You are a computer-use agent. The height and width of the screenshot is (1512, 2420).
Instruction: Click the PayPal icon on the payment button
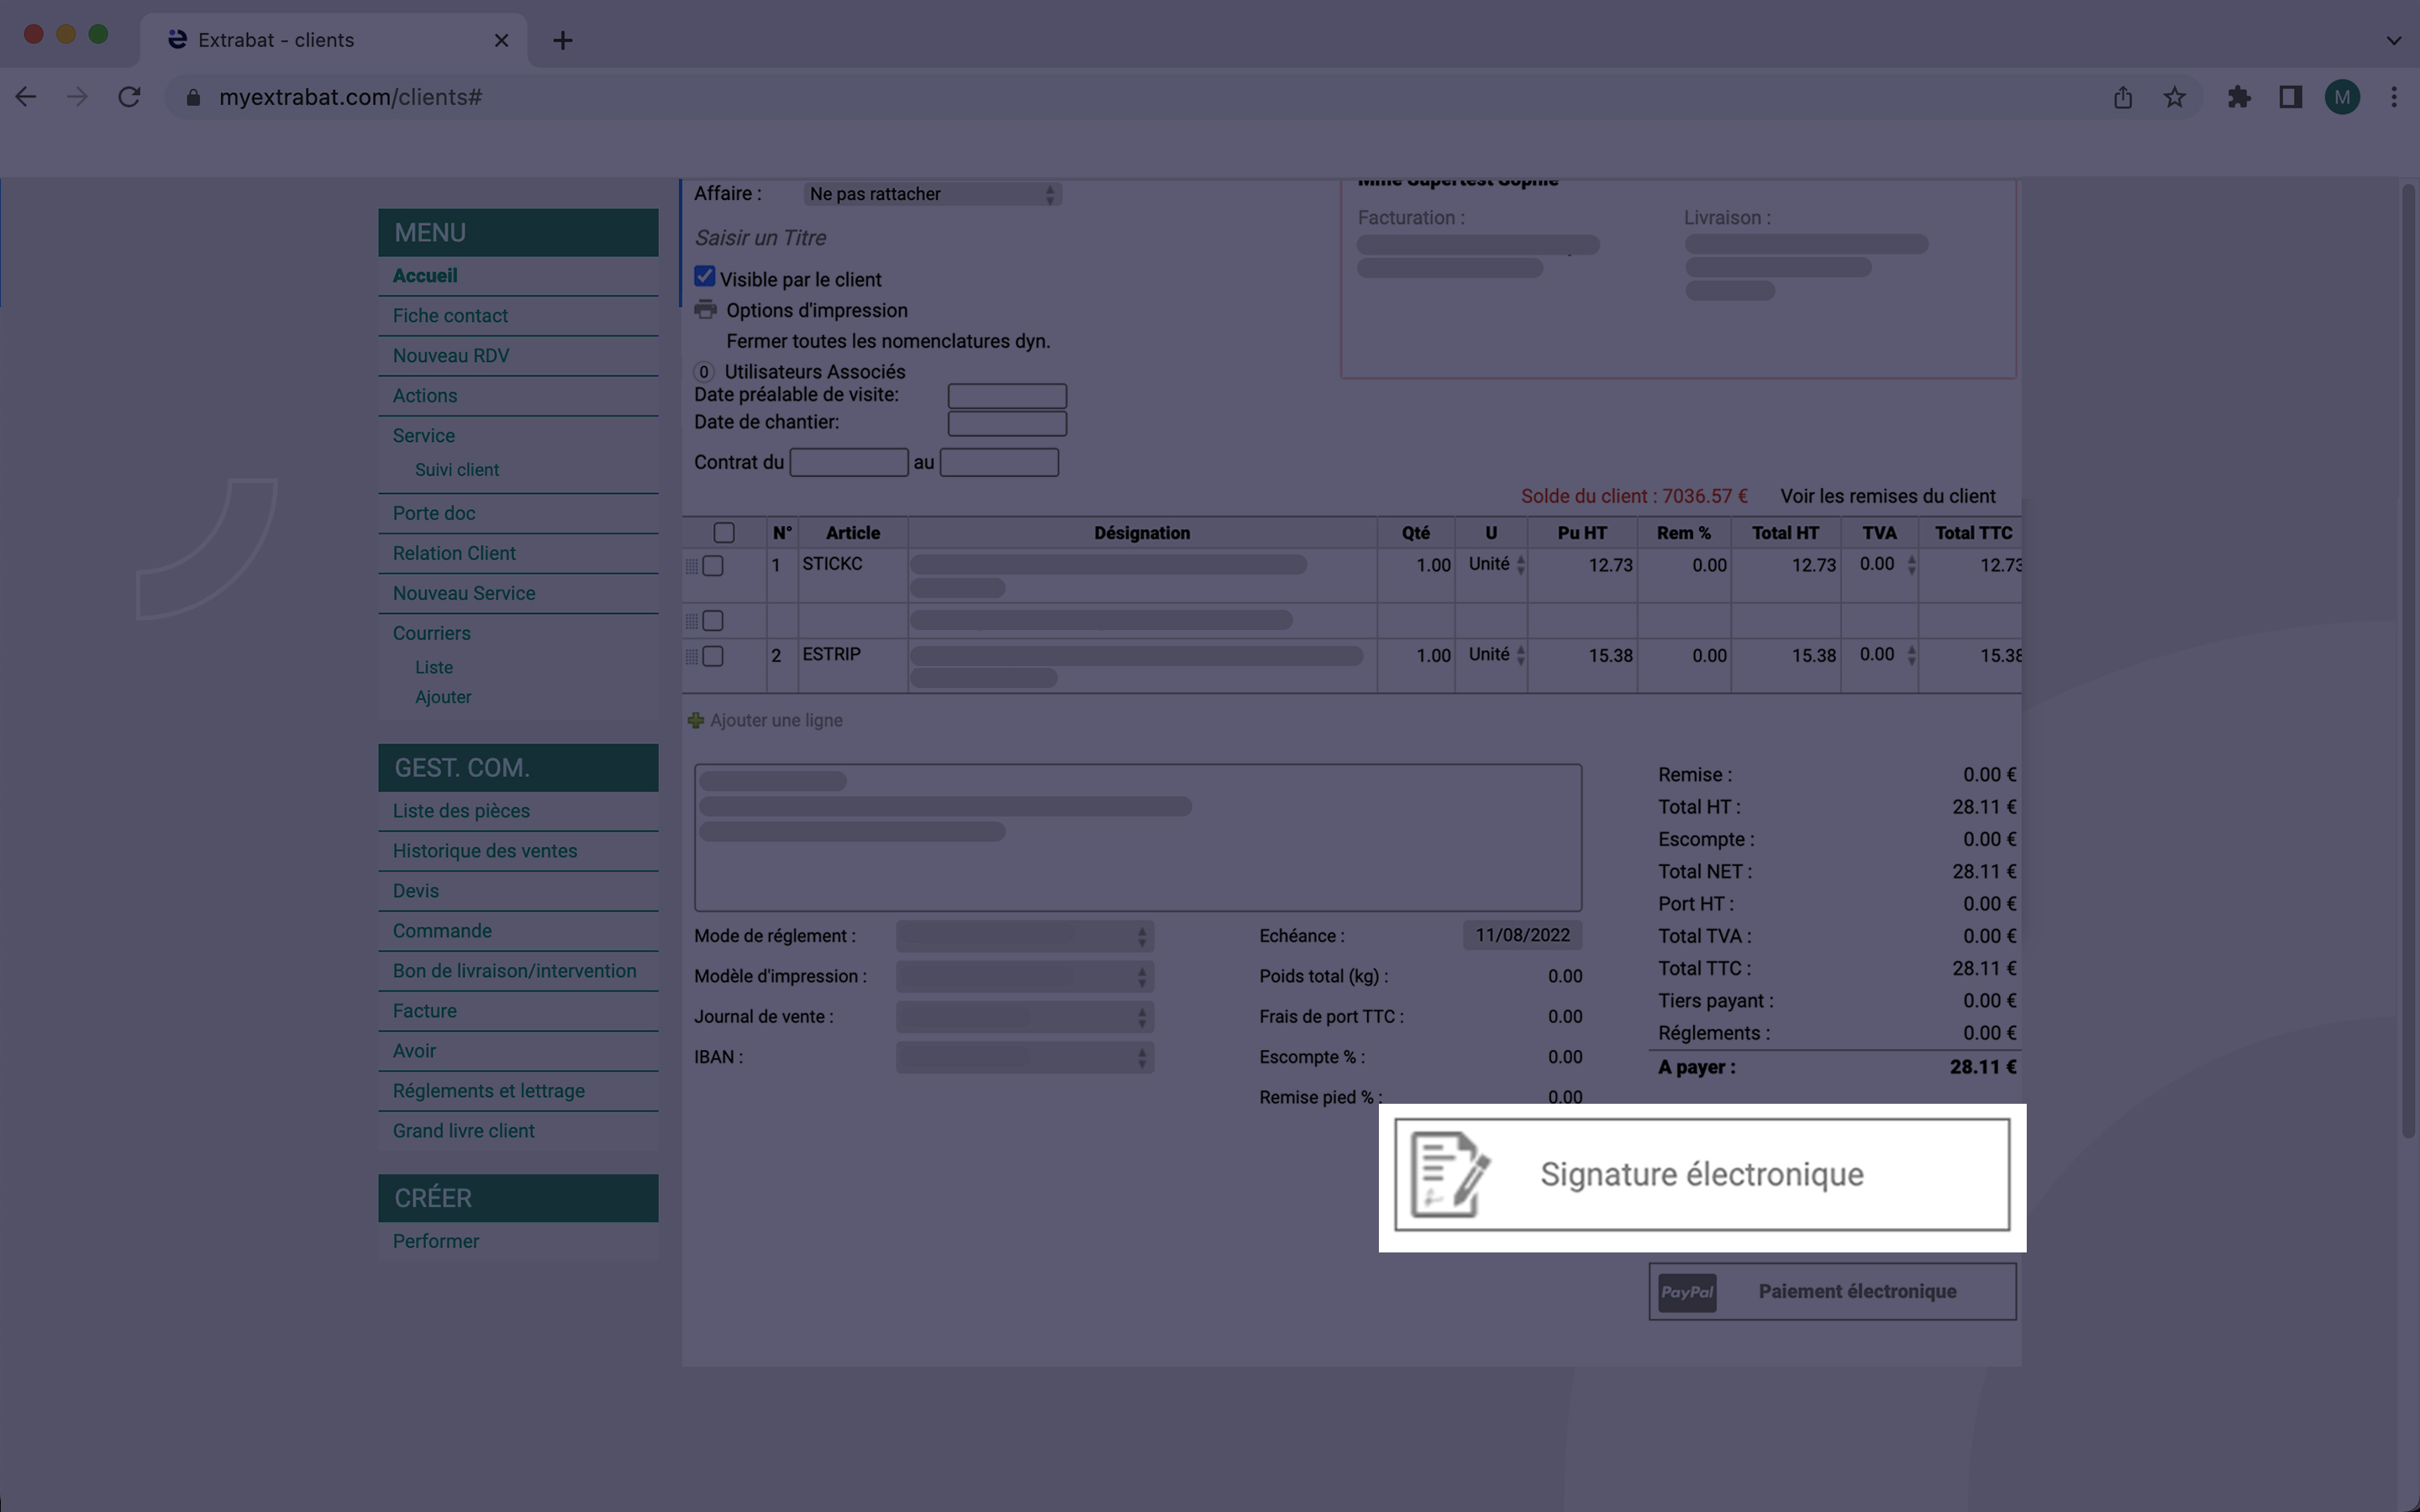(1687, 1291)
